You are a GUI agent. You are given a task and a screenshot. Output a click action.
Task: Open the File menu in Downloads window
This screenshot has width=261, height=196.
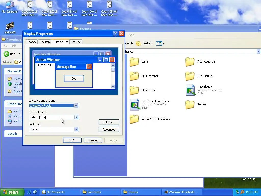pyautogui.click(x=6, y=46)
